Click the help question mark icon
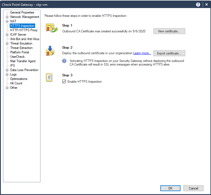This screenshot has width=211, height=195. (198, 4)
